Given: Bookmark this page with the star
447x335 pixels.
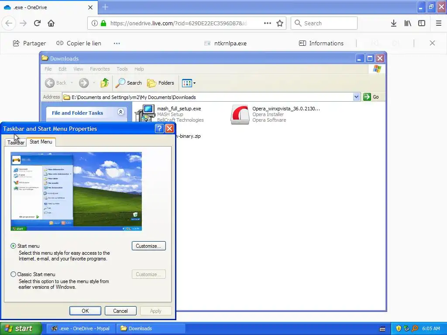Looking at the screenshot, I should (x=280, y=23).
